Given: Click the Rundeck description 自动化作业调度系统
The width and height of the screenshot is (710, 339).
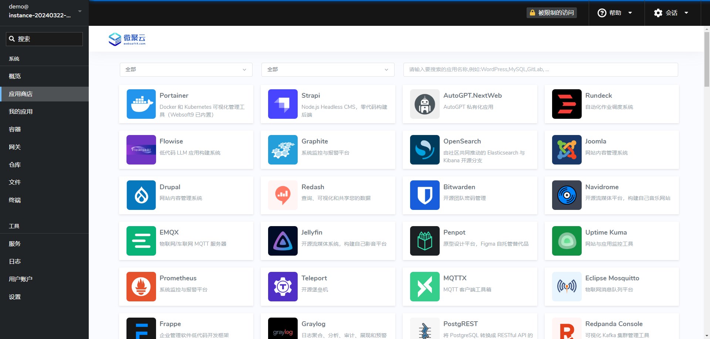Looking at the screenshot, I should pos(609,107).
